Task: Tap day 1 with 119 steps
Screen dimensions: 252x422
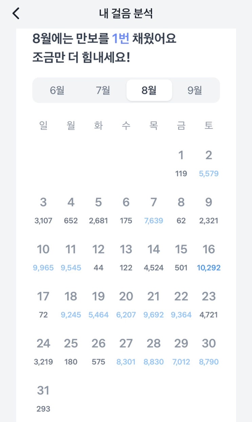Action: [181, 164]
